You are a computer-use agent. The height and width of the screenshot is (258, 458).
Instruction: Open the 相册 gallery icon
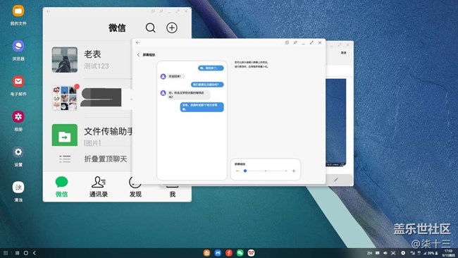tap(18, 121)
